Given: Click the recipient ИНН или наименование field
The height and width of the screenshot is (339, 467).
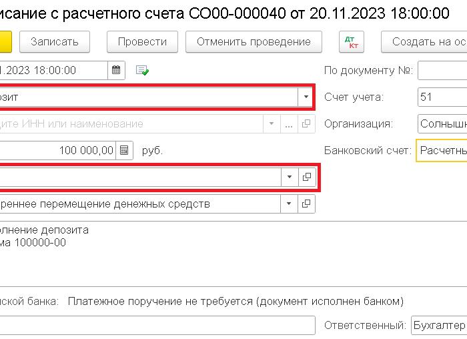Looking at the screenshot, I should [131, 123].
